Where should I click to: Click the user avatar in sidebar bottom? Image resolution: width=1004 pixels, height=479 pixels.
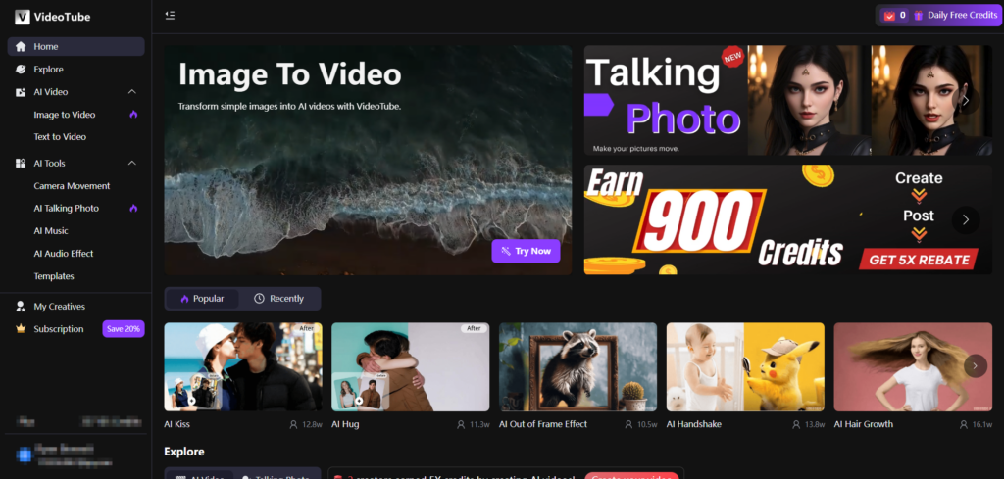point(24,455)
